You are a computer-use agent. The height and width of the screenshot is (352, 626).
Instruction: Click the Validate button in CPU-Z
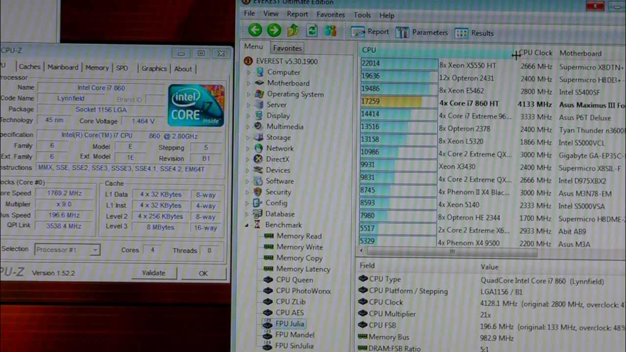tap(154, 273)
